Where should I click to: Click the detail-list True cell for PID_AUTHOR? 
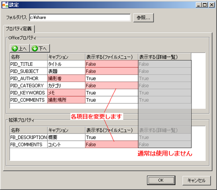point(165,78)
